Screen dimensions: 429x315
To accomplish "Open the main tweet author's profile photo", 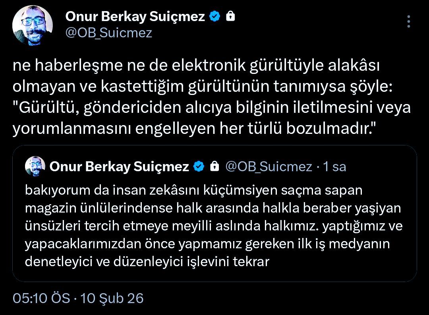I will (33, 26).
